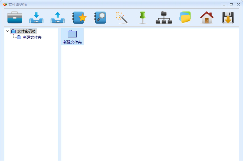Viewport: 243px width, 167px height.
Task: Maximize the 文件密码箱 window
Action: coord(231,5)
